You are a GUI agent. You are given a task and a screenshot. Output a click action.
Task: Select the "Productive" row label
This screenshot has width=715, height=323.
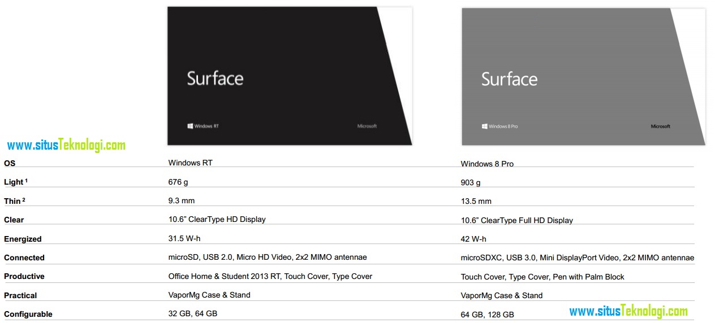point(24,276)
